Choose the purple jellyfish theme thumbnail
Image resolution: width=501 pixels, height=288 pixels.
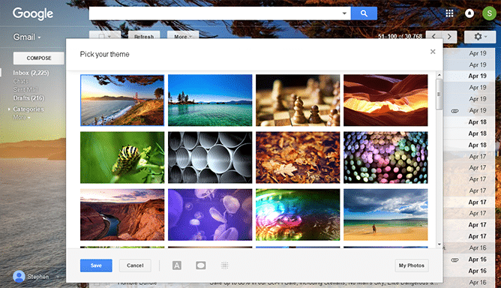210,214
